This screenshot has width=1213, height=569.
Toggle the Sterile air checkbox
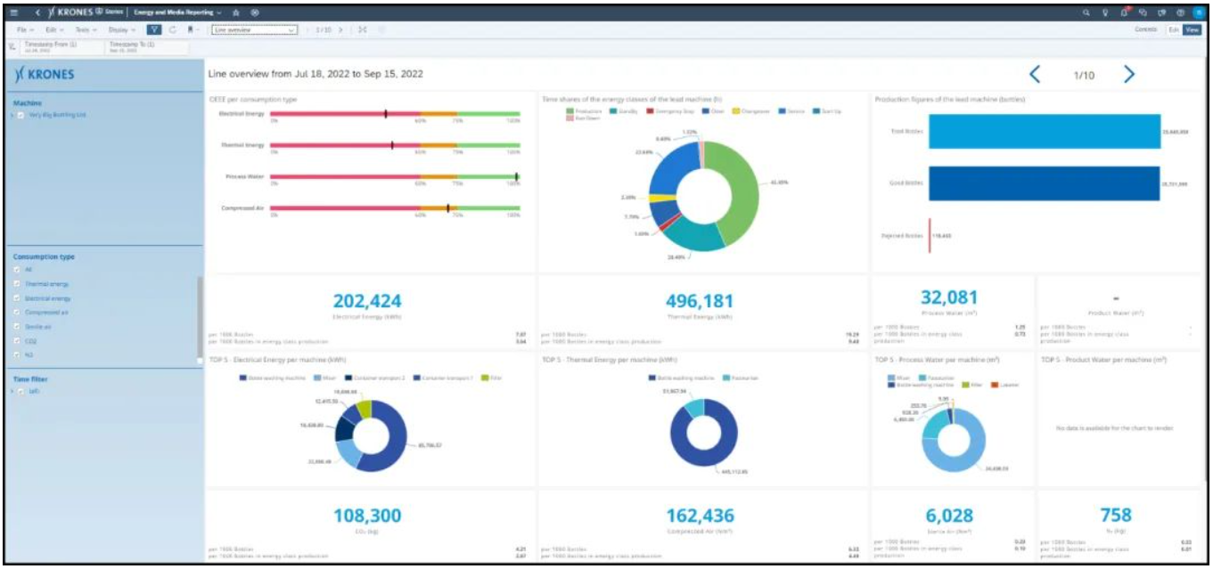coord(17,327)
